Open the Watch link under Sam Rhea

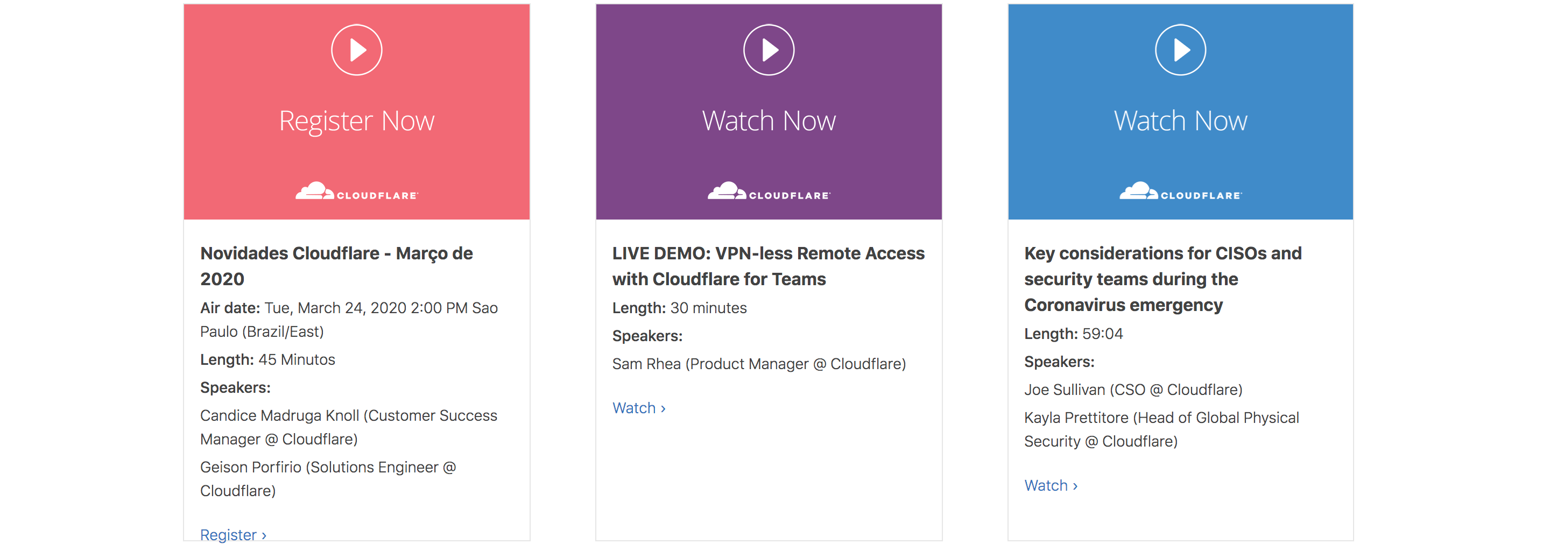tap(638, 408)
